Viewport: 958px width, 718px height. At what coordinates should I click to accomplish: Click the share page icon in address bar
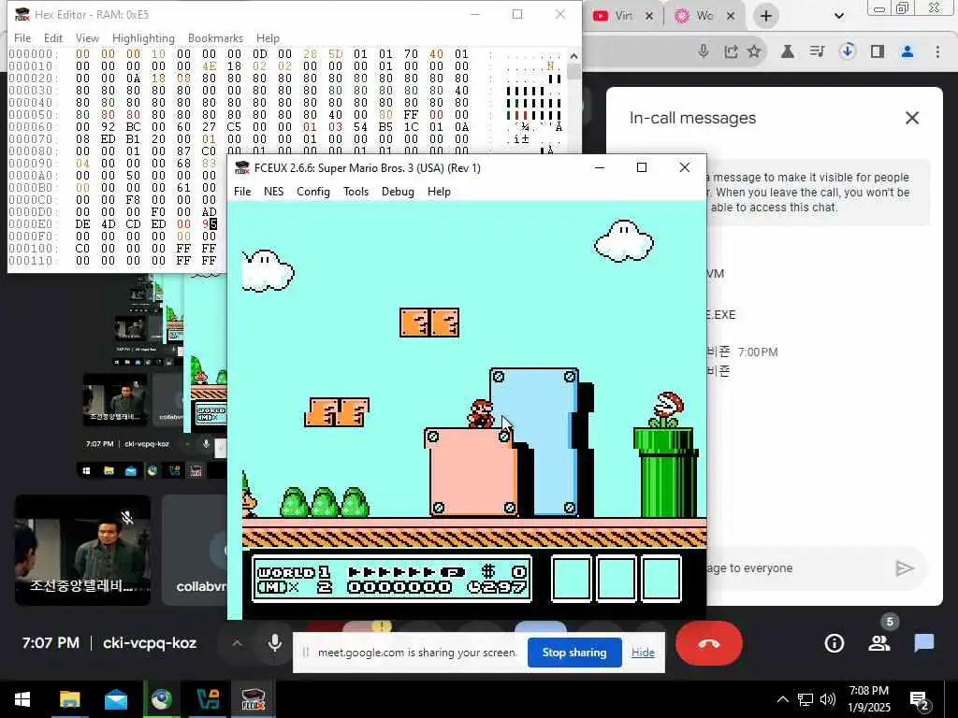[731, 51]
